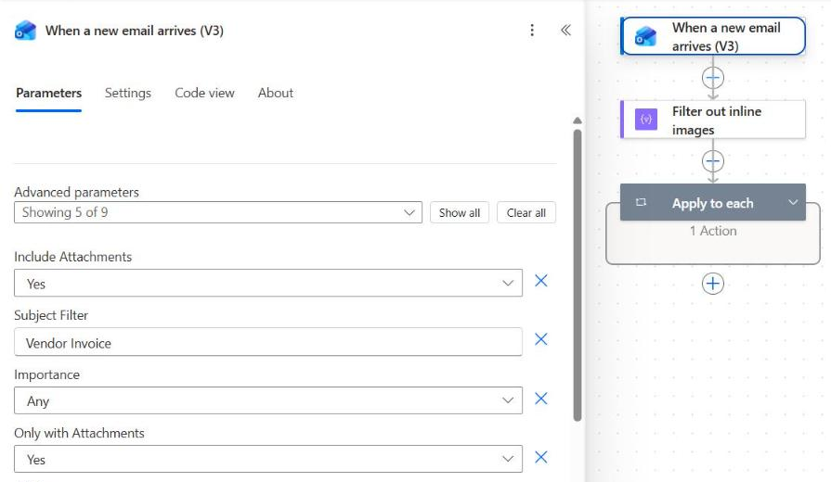Click the Show all button
The image size is (831, 482).
pos(460,212)
